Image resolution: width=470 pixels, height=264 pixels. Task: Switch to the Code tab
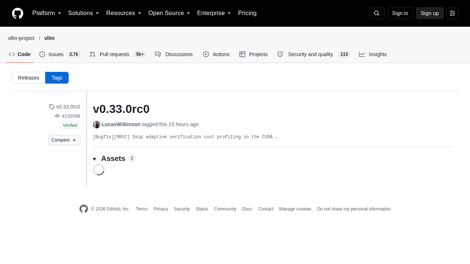click(x=20, y=54)
